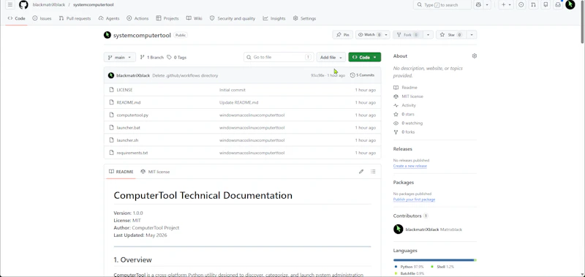This screenshot has height=277, width=585.
Task: Open the Wiki tab
Action: (x=194, y=18)
